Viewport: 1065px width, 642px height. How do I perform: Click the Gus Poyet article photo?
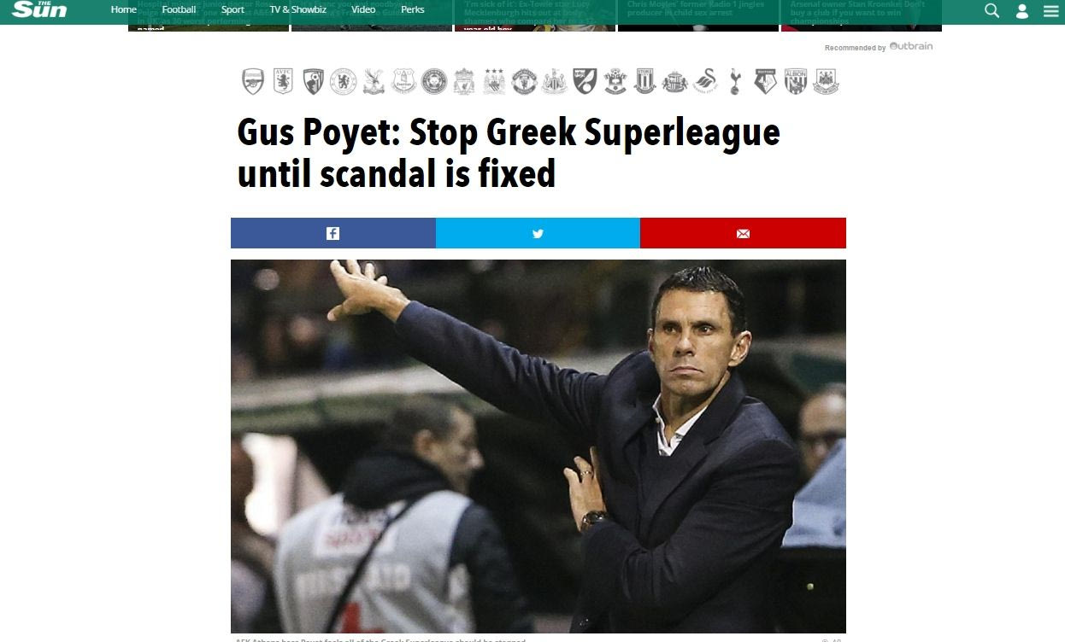(538, 446)
